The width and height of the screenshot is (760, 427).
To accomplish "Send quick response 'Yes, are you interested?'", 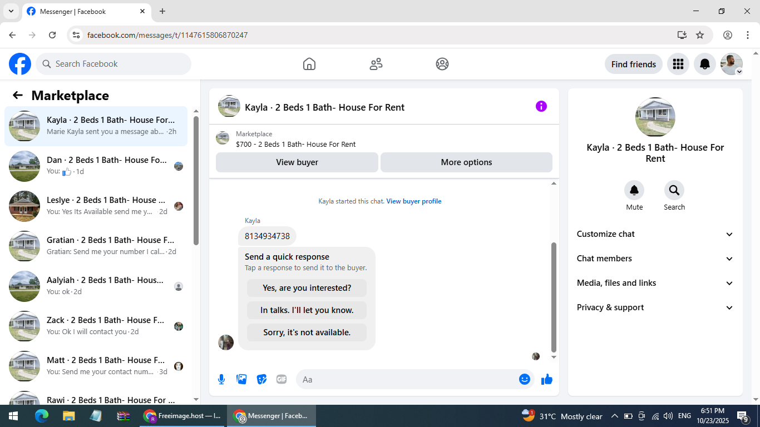I will pyautogui.click(x=307, y=288).
